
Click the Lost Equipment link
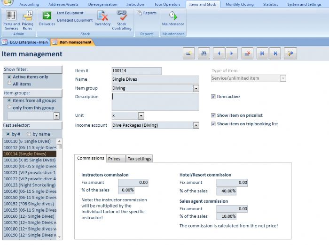70,13
